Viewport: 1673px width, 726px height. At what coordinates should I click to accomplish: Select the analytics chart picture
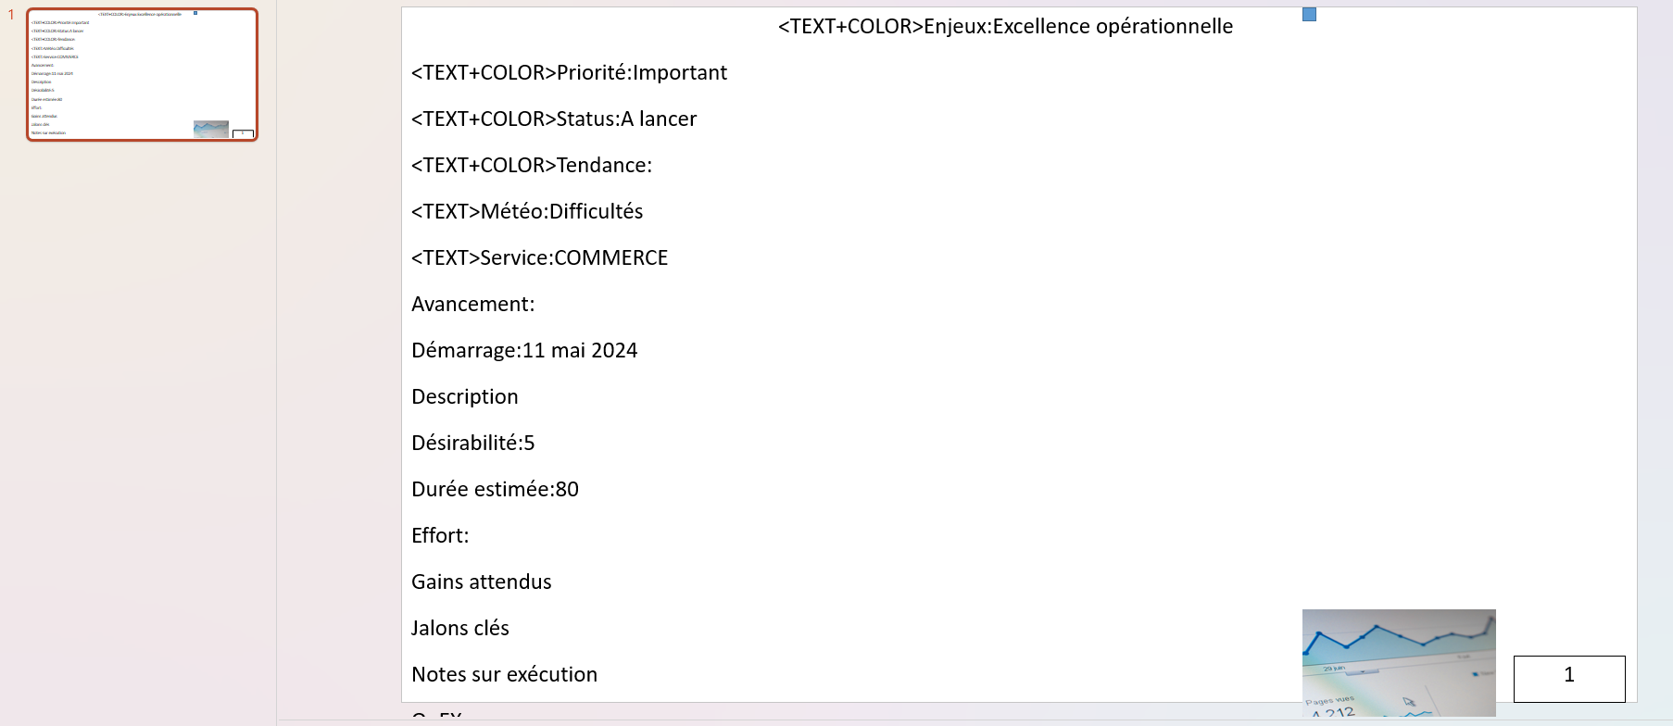click(x=1398, y=661)
